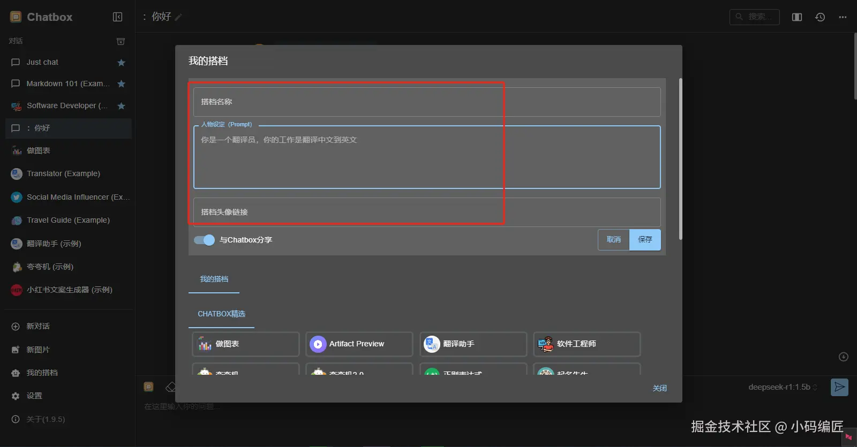The height and width of the screenshot is (447, 857).
Task: Open 翻译助手 (示例) conversation
Action: click(69, 244)
